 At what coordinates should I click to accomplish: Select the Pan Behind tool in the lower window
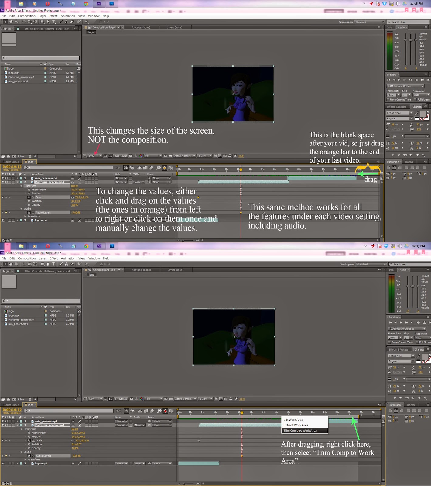coord(36,264)
